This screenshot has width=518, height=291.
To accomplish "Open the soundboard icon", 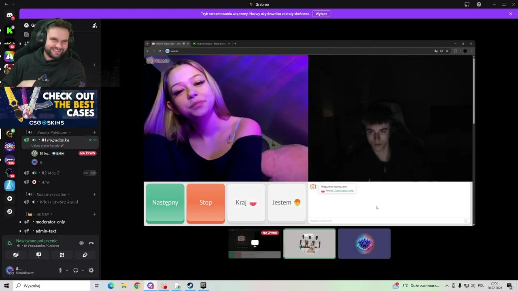I will point(85,255).
